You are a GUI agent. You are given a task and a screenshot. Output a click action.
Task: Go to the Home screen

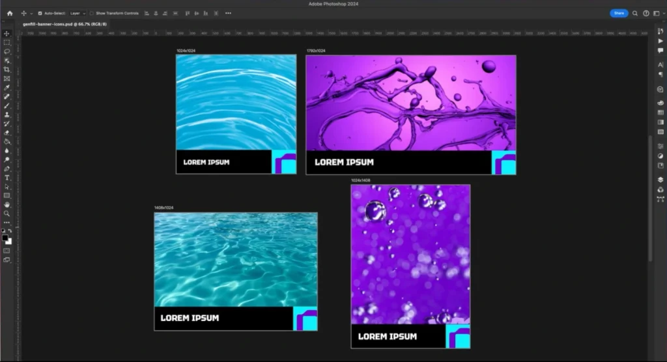pyautogui.click(x=10, y=13)
